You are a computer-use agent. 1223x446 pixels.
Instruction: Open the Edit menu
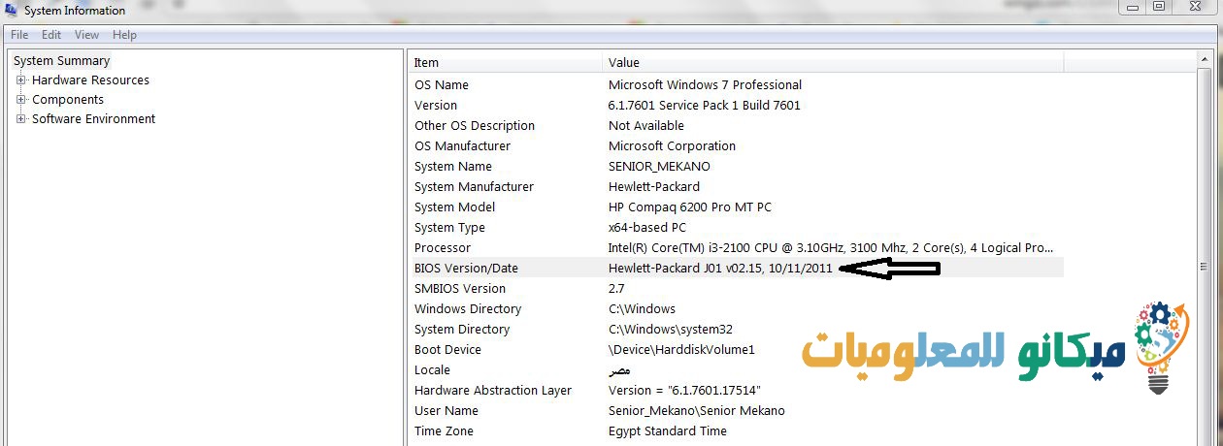(x=51, y=35)
